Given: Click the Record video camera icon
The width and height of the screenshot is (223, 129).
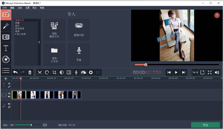Looking at the screenshot, I should [x=83, y=73].
